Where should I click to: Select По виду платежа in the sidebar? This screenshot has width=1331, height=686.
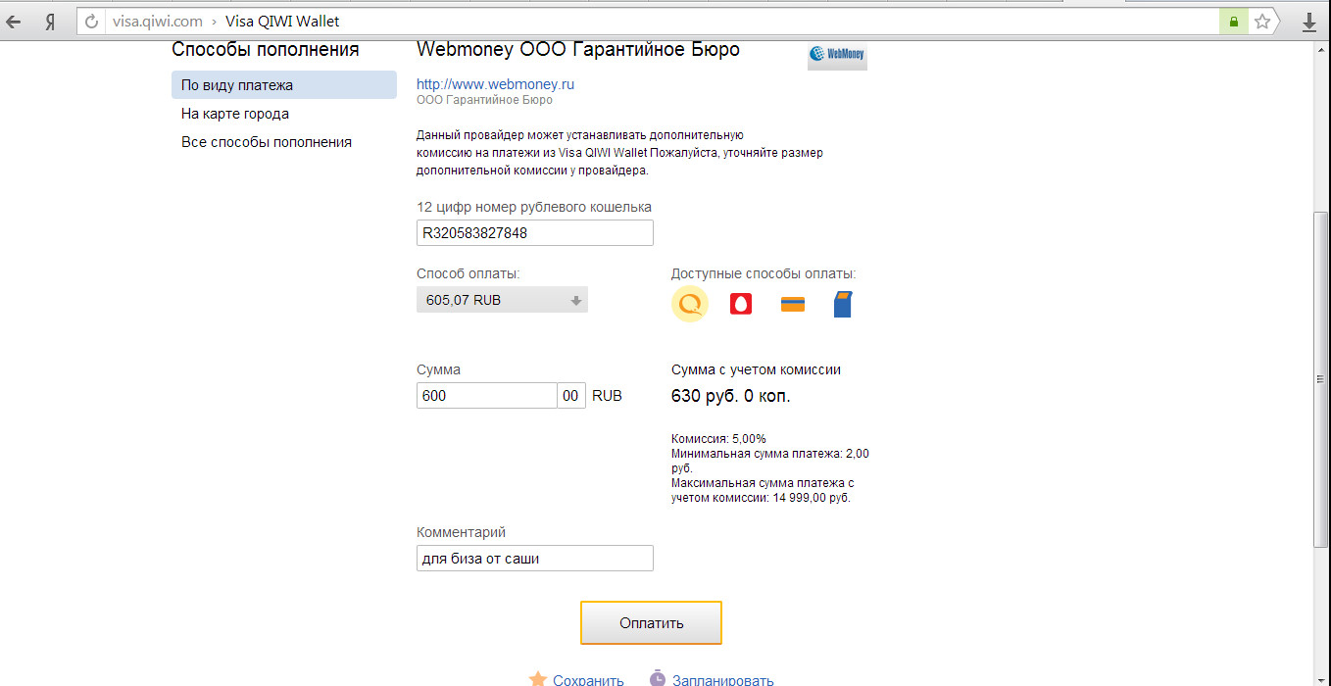[x=284, y=85]
